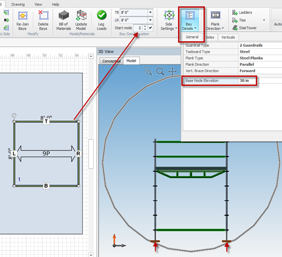Increase the Start node value
The height and width of the screenshot is (257, 282).
point(145,26)
